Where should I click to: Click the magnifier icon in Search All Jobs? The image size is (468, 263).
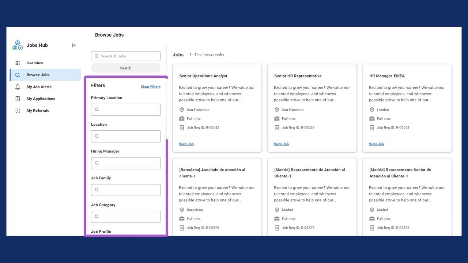pos(97,56)
